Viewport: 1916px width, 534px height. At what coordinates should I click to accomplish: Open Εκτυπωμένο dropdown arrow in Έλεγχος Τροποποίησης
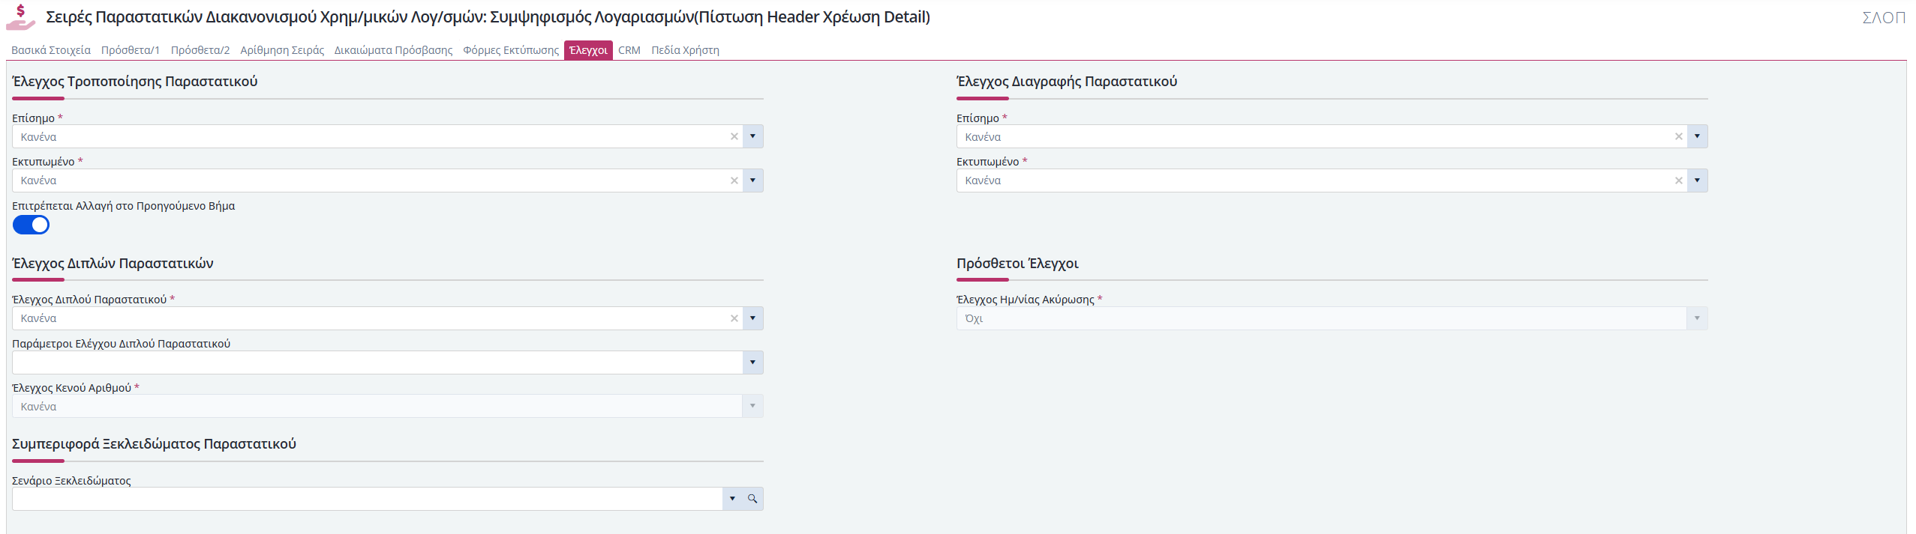752,180
